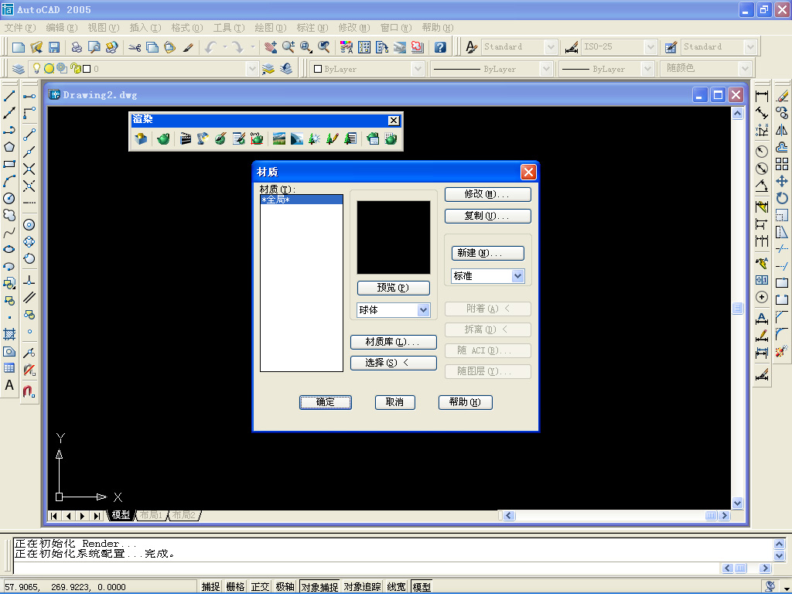
Task: Toggle 捕捉 snap mode in status bar
Action: pyautogui.click(x=210, y=586)
